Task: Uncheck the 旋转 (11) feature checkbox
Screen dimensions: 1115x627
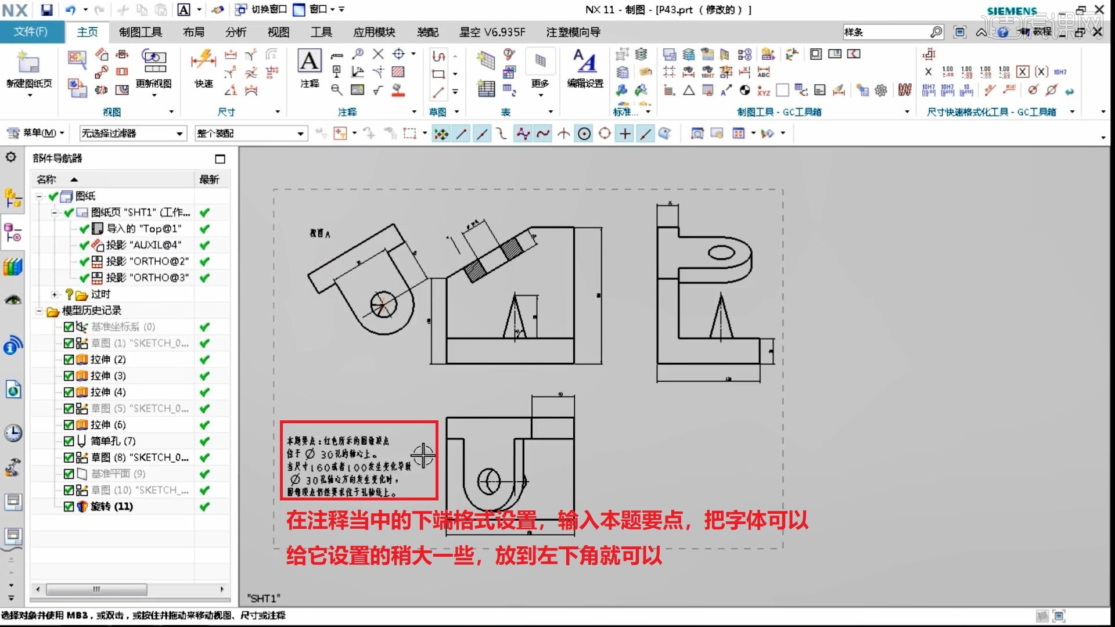Action: pyautogui.click(x=69, y=506)
